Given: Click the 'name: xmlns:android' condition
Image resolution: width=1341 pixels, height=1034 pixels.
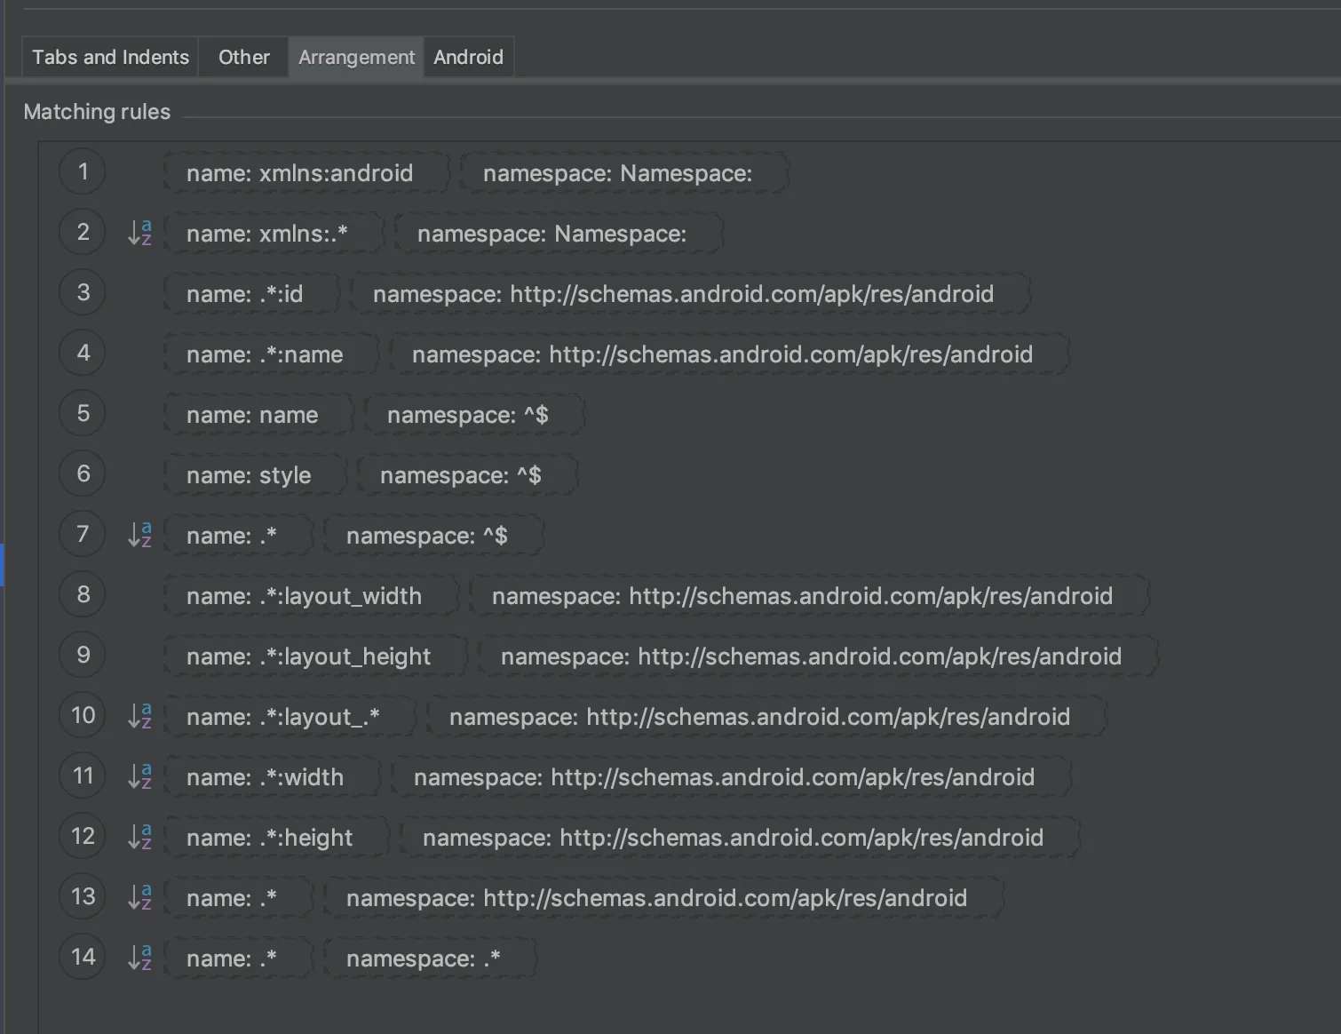Looking at the screenshot, I should [x=299, y=173].
